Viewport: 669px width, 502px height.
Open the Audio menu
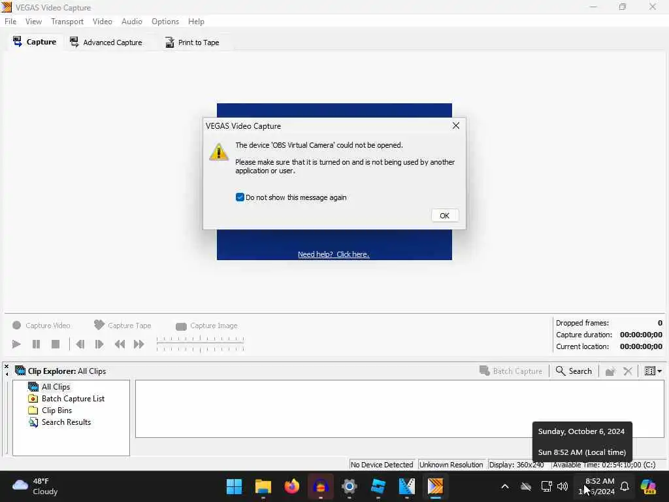131,22
